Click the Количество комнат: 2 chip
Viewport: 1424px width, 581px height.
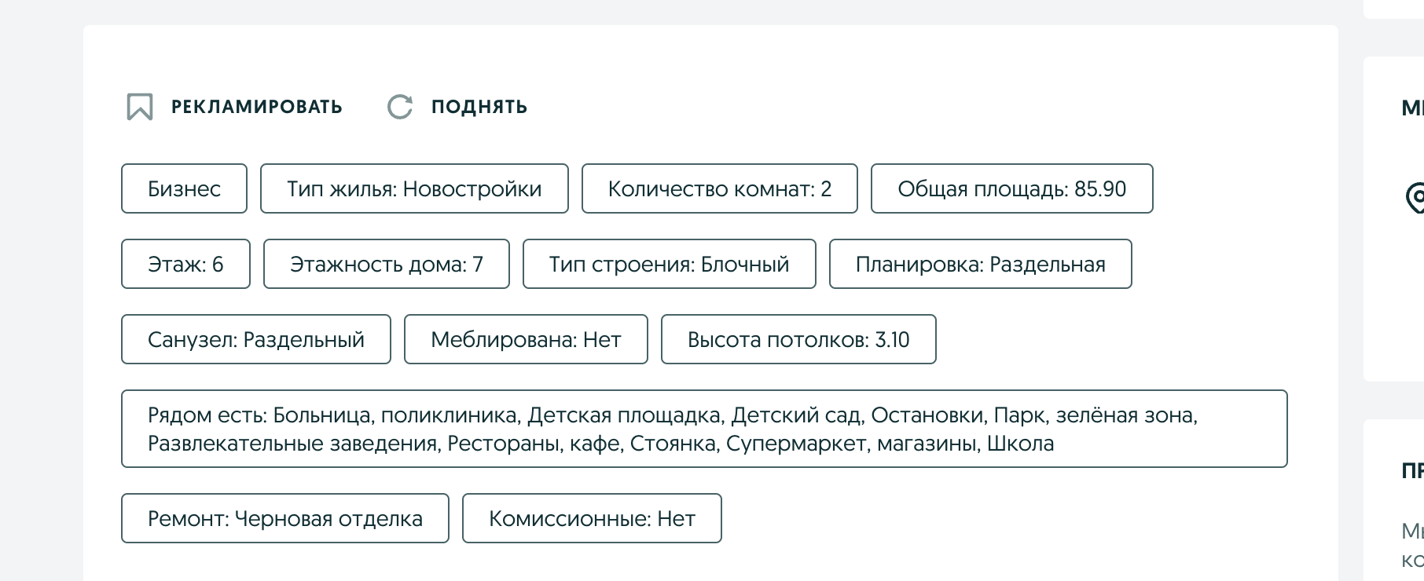719,188
